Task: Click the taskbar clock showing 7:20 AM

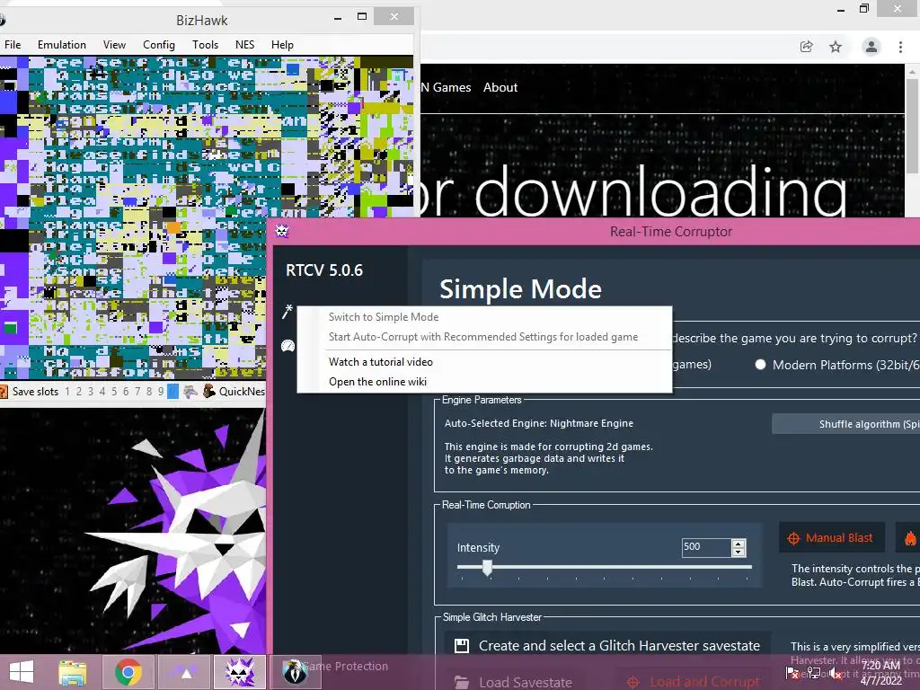Action: tap(880, 673)
